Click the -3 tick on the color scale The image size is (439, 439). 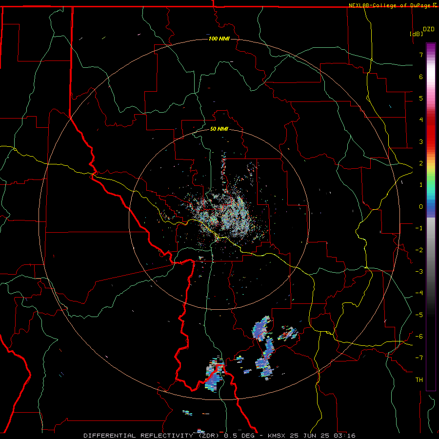pos(419,272)
